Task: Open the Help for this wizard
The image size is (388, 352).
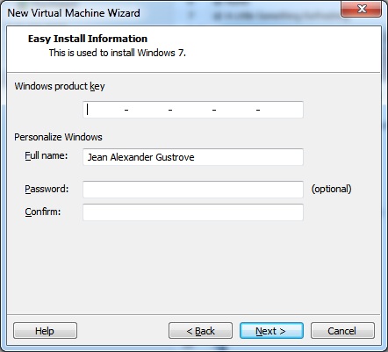Action: tap(45, 331)
